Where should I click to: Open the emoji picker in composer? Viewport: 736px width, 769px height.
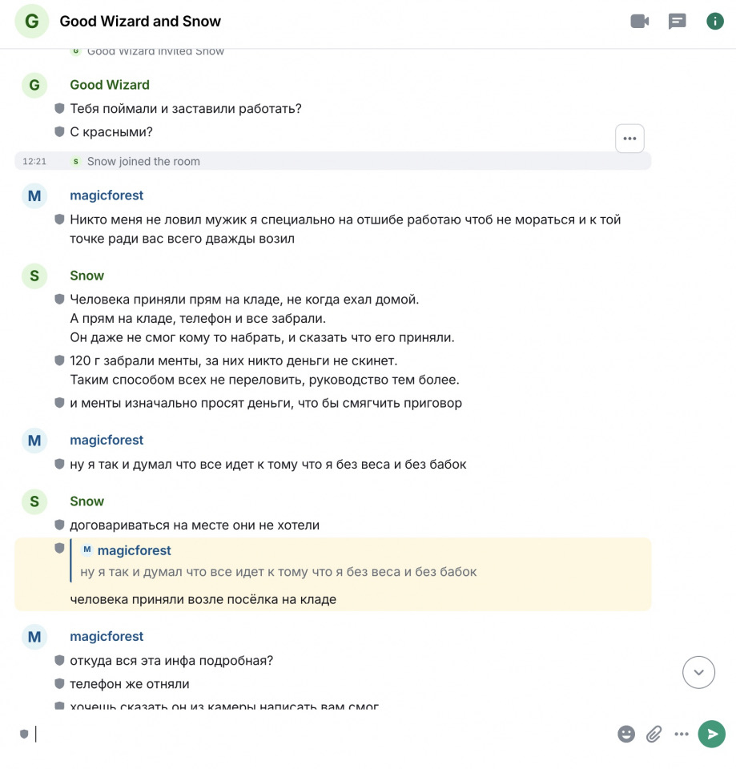(x=626, y=735)
